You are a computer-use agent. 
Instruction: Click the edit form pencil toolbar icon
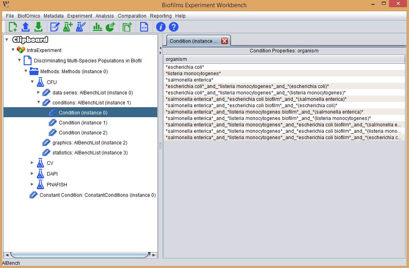point(55,27)
